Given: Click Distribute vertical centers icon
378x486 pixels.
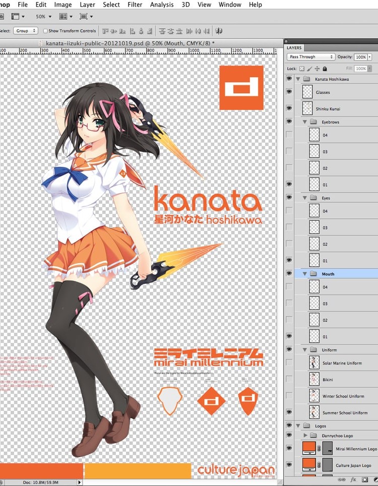Looking at the screenshot, I should click(x=171, y=31).
